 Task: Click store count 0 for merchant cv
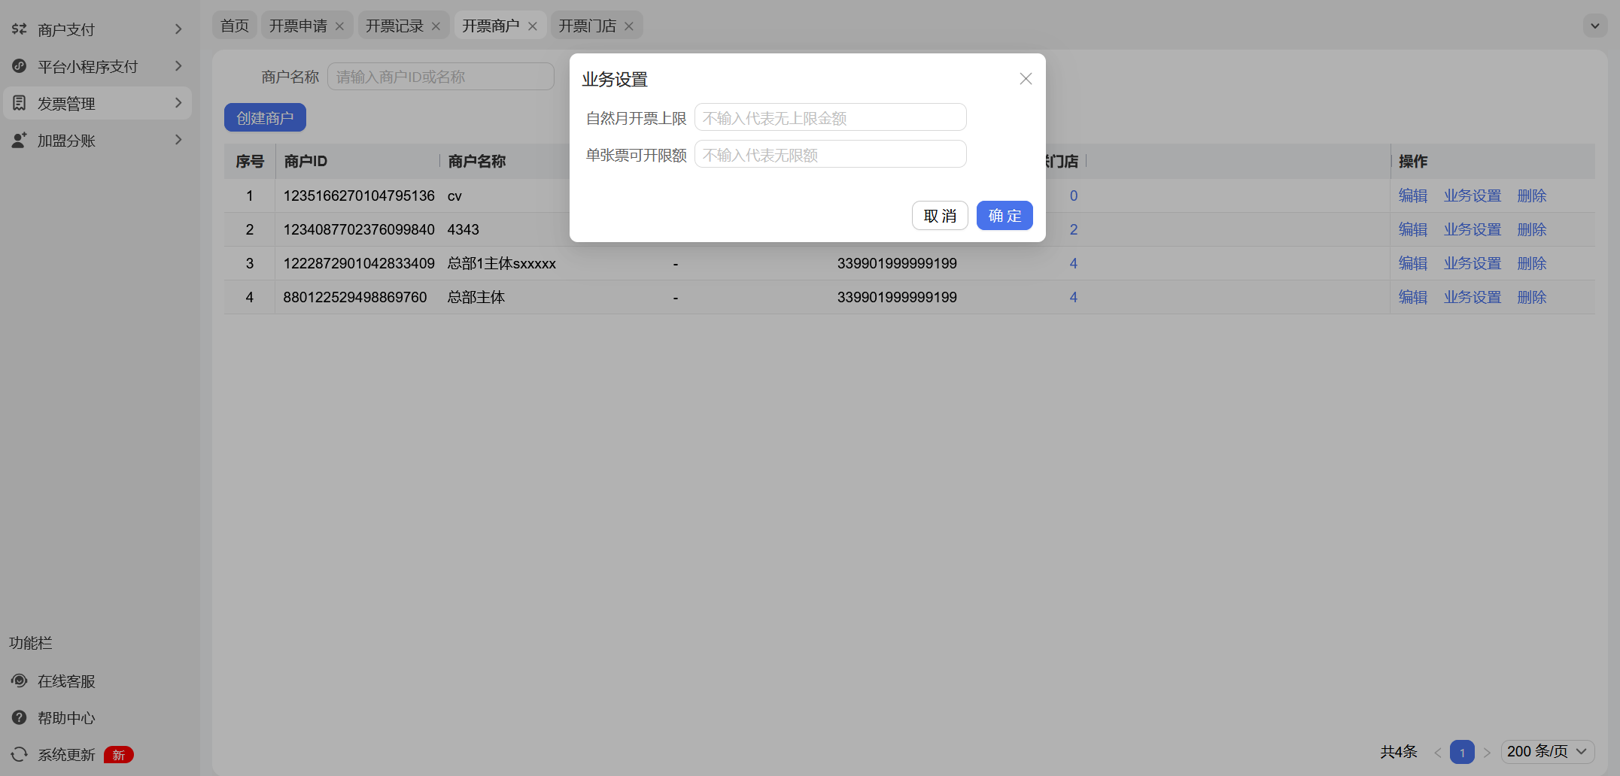1074,196
